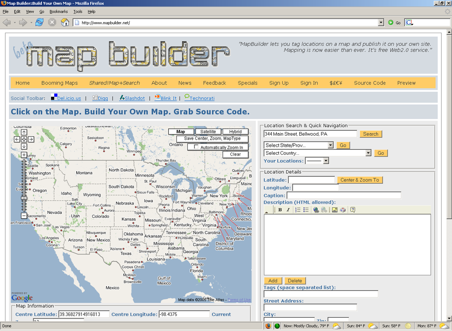Click the browser Forward arrow
The height and width of the screenshot is (331, 452).
pos(23,23)
